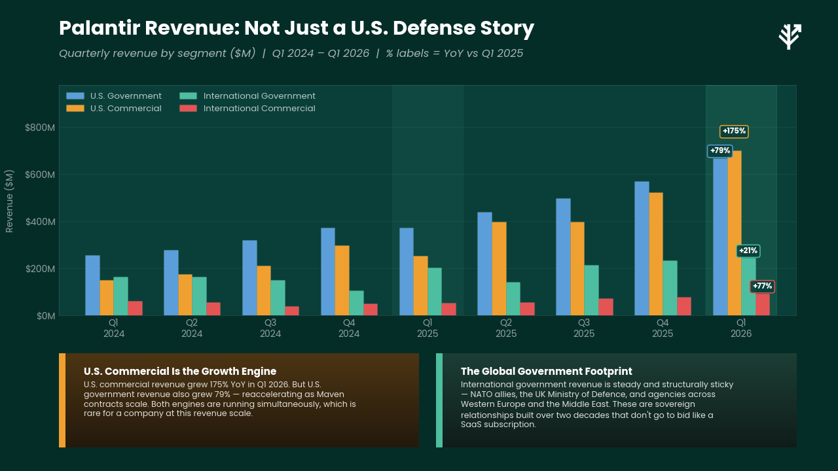
Task: Click the 'Q2 2024' x-axis label
Action: 192,328
